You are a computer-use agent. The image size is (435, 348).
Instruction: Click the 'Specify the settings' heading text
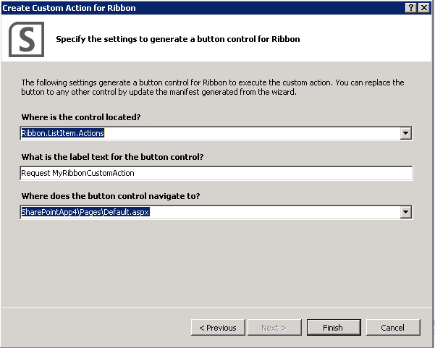(x=178, y=39)
